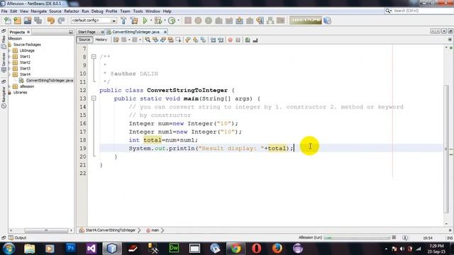Open the Output window button
The image size is (454, 255).
tap(17, 238)
